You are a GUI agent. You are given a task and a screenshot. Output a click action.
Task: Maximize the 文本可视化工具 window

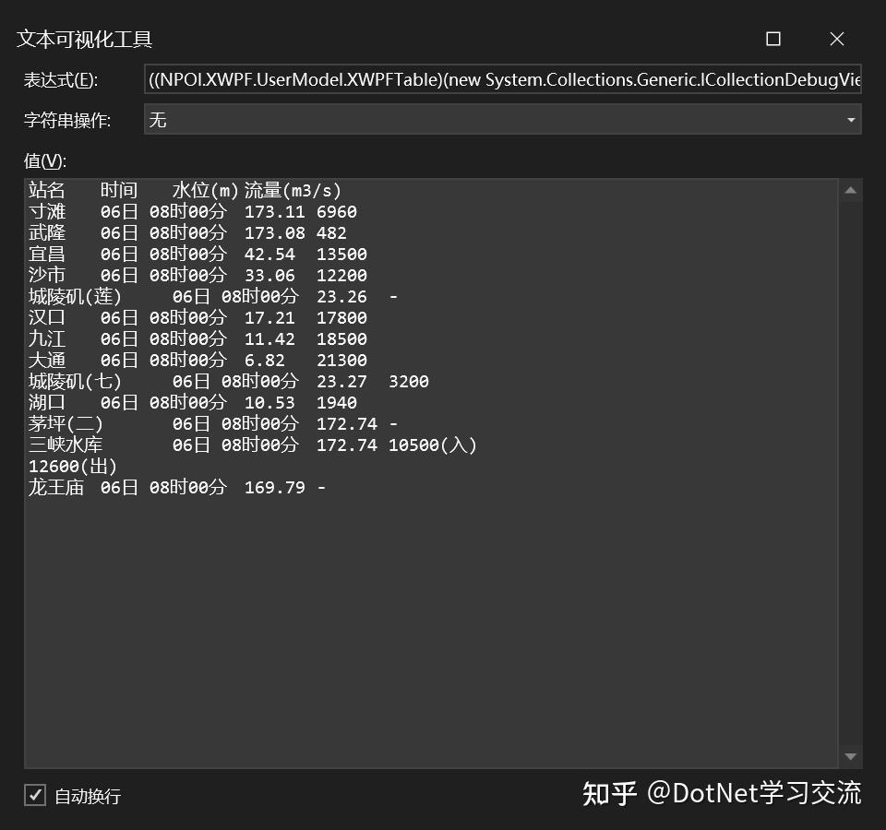pyautogui.click(x=773, y=39)
